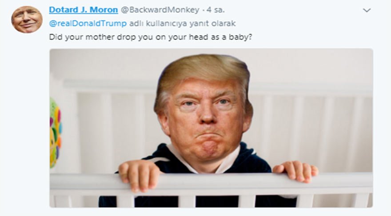Click the left baby hand gripping the crib rail

[x=138, y=175]
